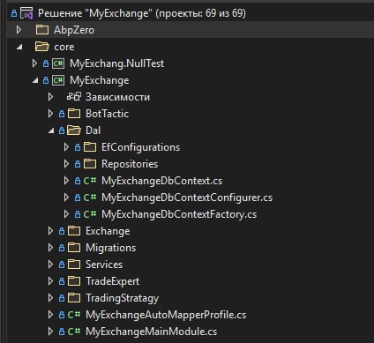Viewport: 374px width, 343px height.
Task: Click the C# file icon of MyExchangeDbContextConfigurer.cs
Action: pos(90,198)
